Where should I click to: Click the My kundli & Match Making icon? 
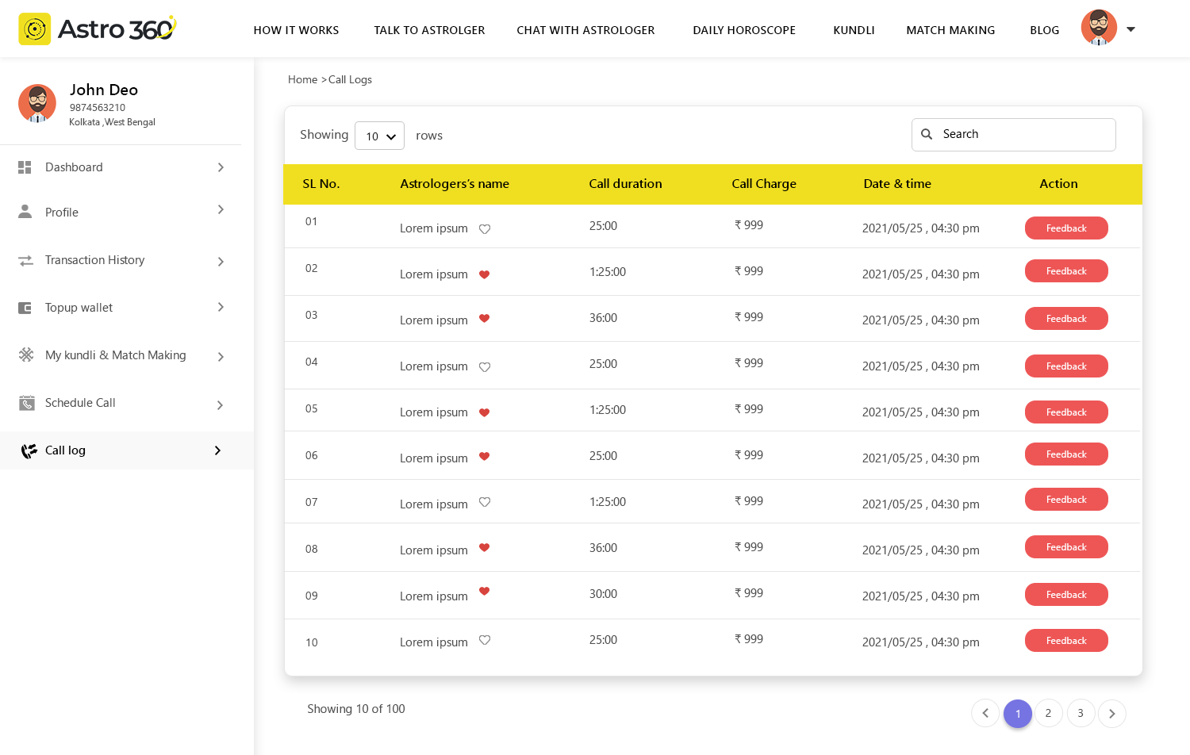[26, 355]
